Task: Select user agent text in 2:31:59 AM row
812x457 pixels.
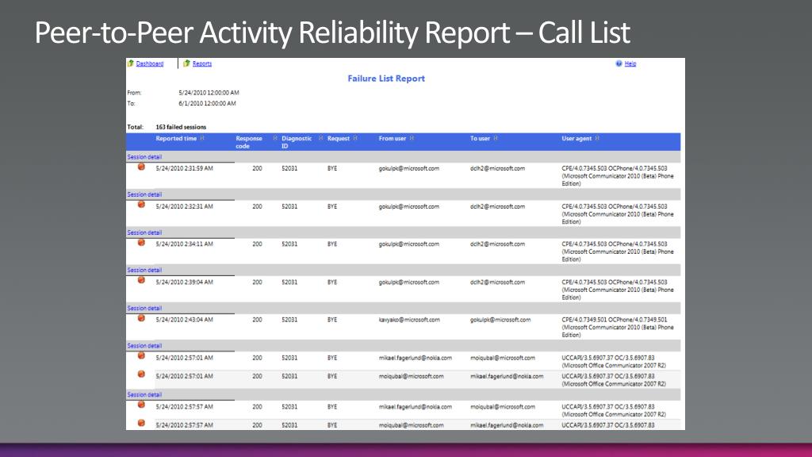Action: click(x=618, y=175)
